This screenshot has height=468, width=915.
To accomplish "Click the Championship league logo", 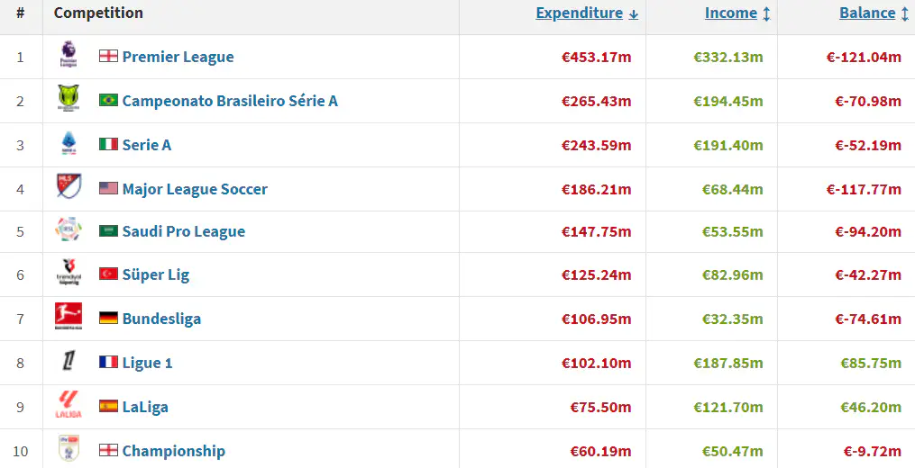I will point(68,449).
